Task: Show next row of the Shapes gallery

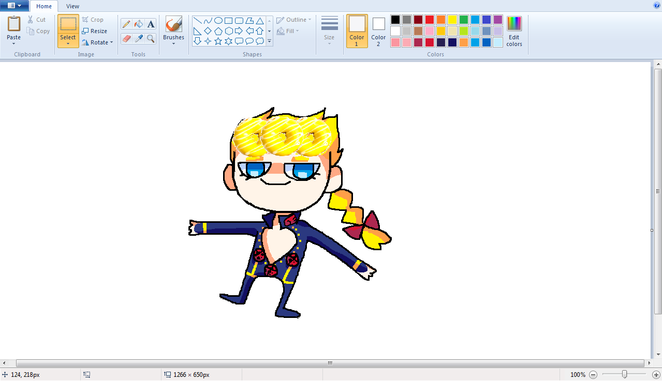Action: 269,31
